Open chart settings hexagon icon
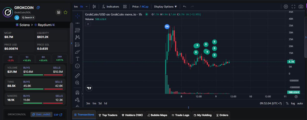Image resolution: width=307 pixels, height=120 pixels. [x=286, y=7]
